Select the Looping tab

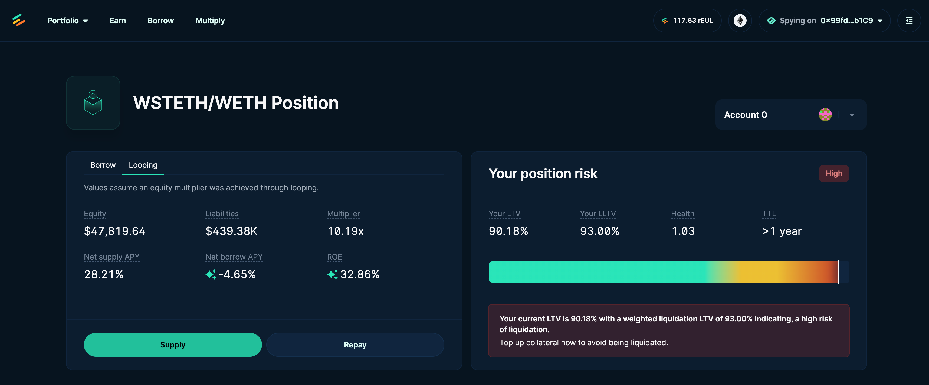click(143, 164)
